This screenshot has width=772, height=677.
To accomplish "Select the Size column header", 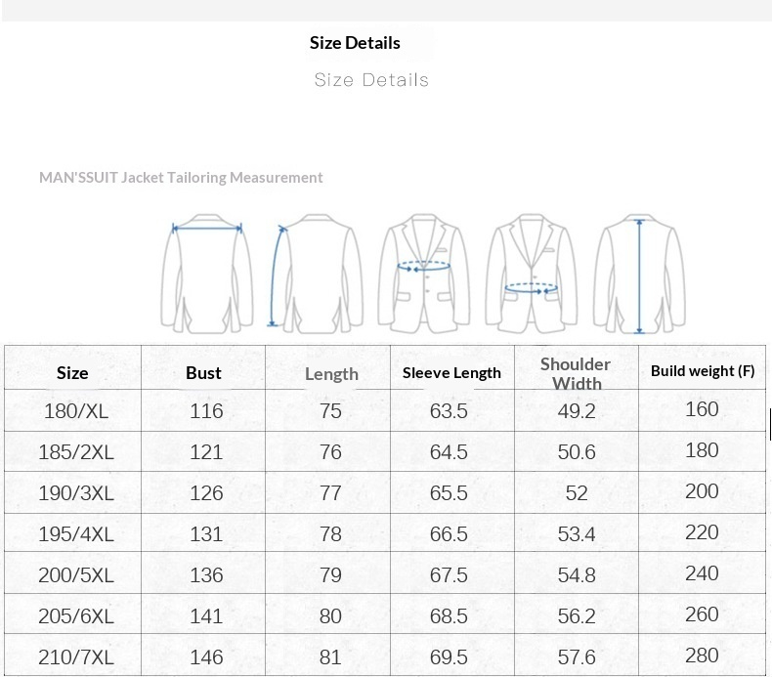I will pos(72,372).
